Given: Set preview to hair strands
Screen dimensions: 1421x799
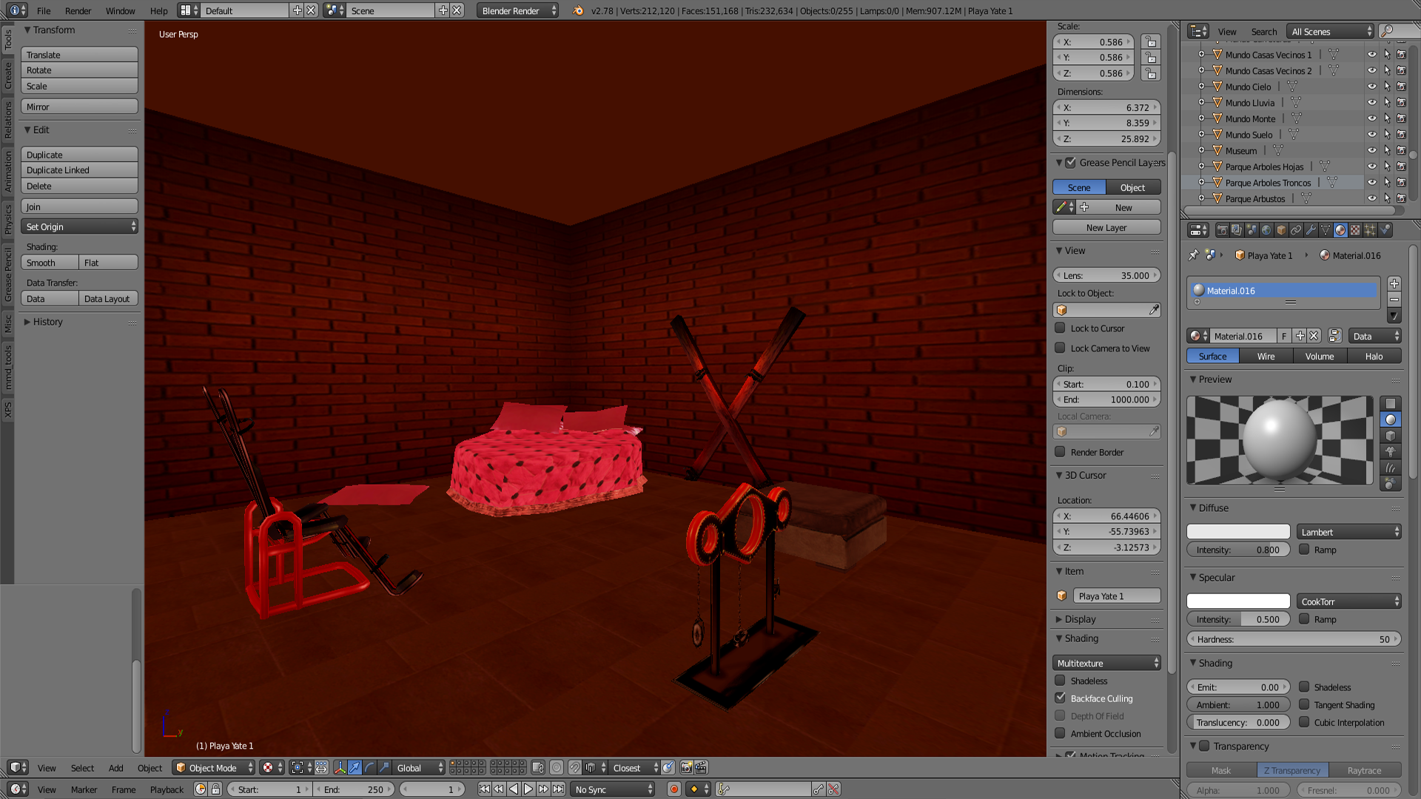Looking at the screenshot, I should [x=1391, y=468].
